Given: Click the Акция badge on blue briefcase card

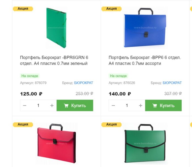Looking at the screenshot, I should [111, 9].
